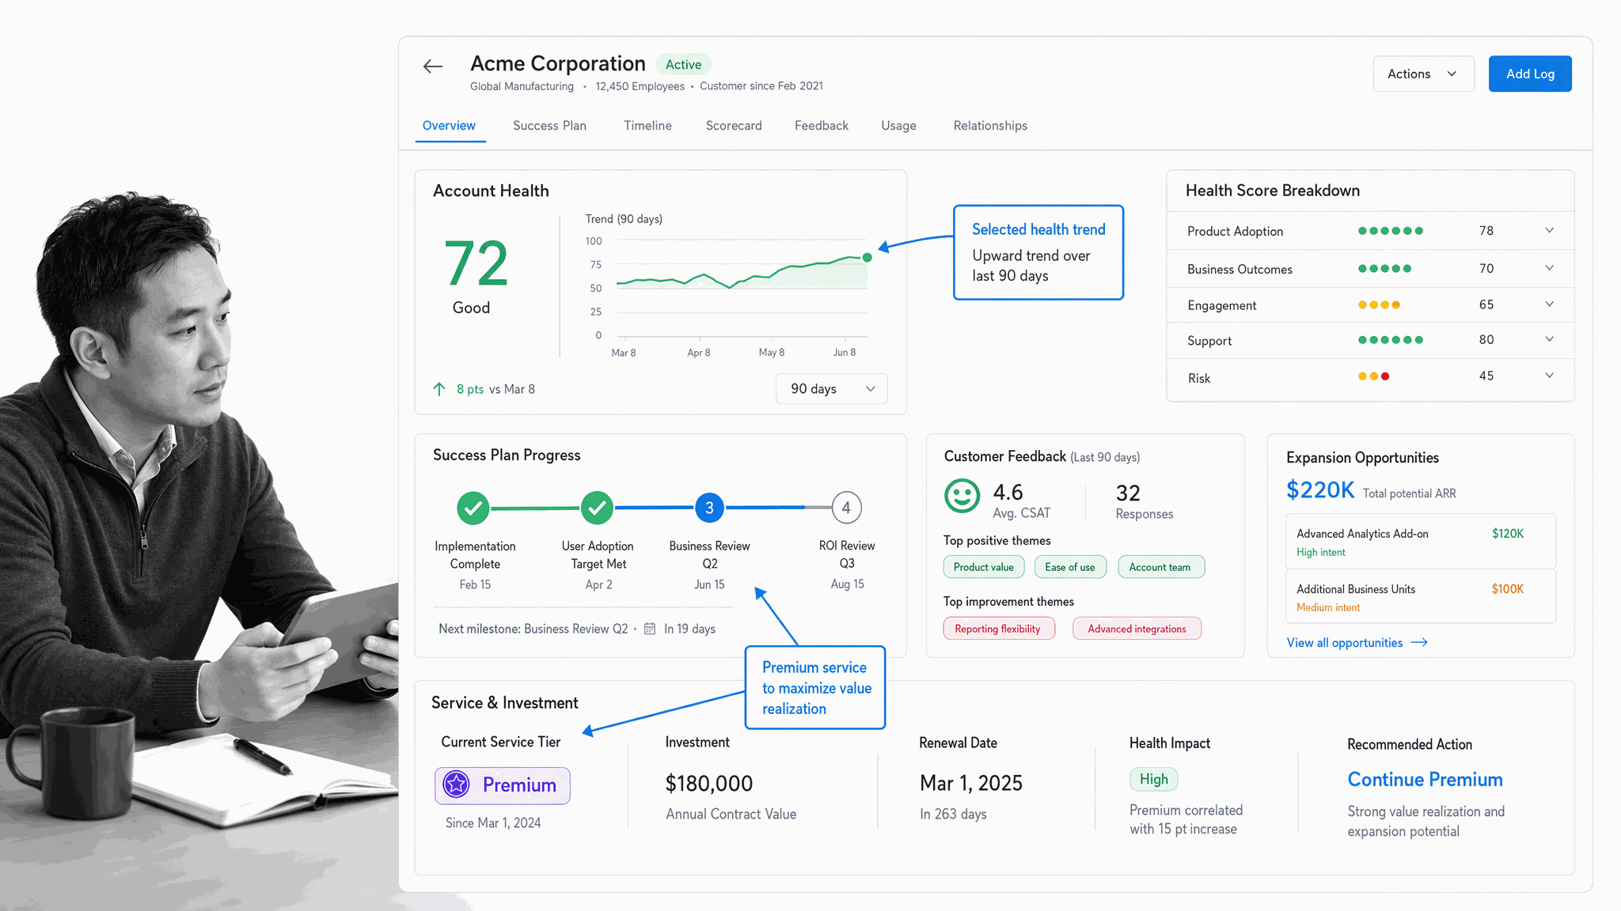The width and height of the screenshot is (1621, 911).
Task: Click the green endpoint dot on trend chart
Action: [867, 257]
